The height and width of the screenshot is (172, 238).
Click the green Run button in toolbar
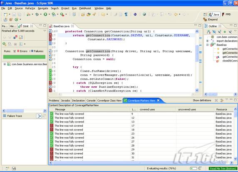click(x=45, y=15)
